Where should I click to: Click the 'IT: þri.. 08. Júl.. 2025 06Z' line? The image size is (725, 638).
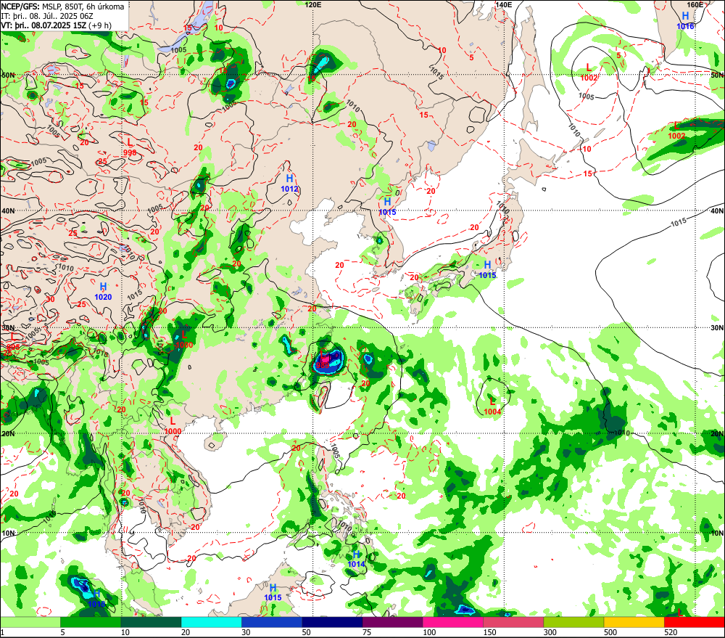[x=47, y=16]
